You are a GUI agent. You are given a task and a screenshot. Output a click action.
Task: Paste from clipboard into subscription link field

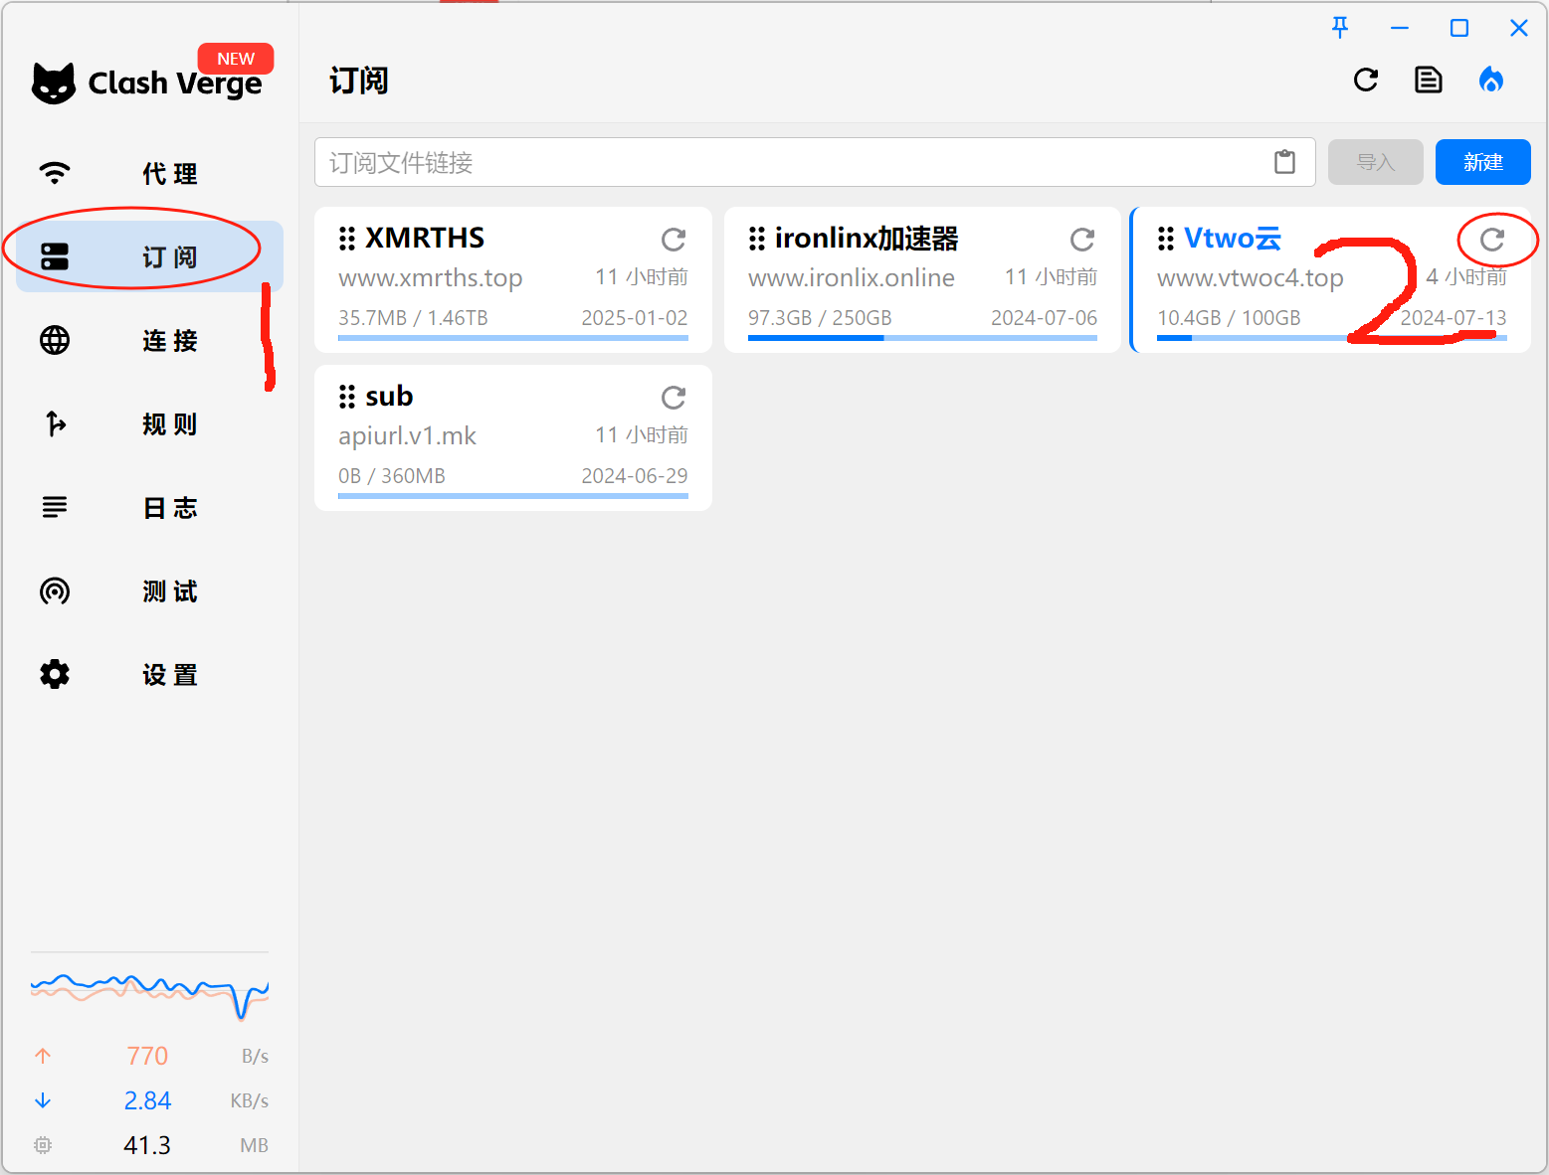pyautogui.click(x=1284, y=162)
